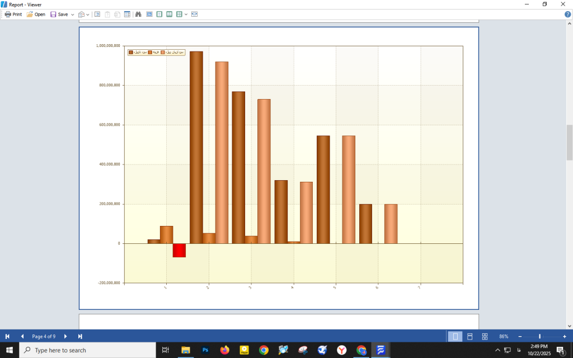The image size is (573, 358).
Task: Open the Send Email dropdown
Action: point(83,14)
